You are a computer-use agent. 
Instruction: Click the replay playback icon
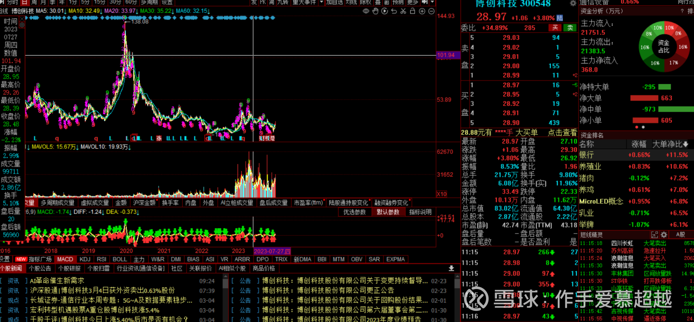click(384, 11)
